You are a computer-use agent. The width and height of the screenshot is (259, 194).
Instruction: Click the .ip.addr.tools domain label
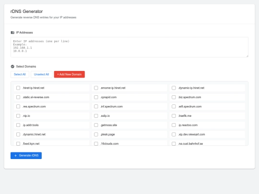click(31, 125)
